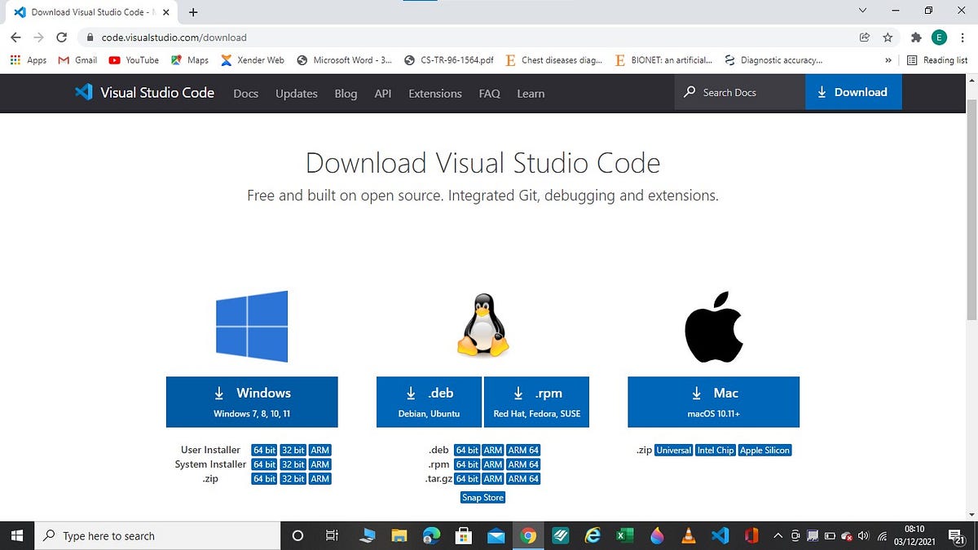Viewport: 978px width, 550px height.
Task: Open the Snap Store download option
Action: click(x=482, y=496)
